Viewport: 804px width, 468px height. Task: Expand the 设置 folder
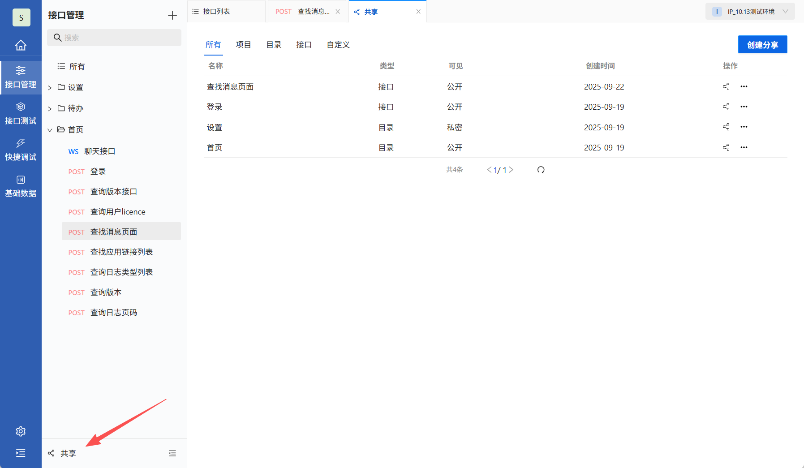pyautogui.click(x=50, y=87)
